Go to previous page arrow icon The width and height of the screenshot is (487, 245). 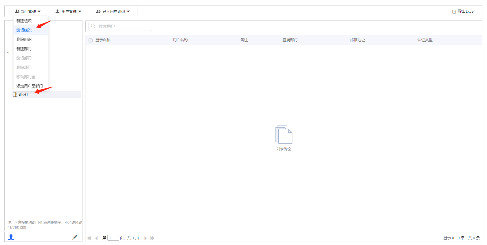pos(96,238)
